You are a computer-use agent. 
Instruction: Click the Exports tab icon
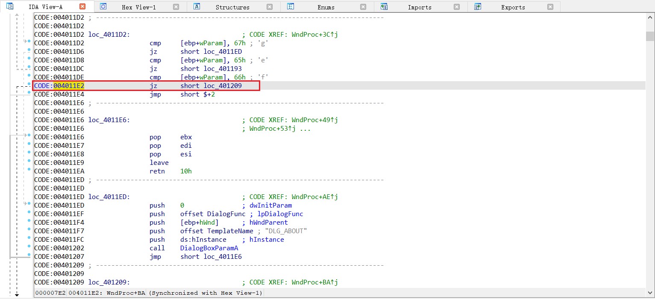click(478, 6)
